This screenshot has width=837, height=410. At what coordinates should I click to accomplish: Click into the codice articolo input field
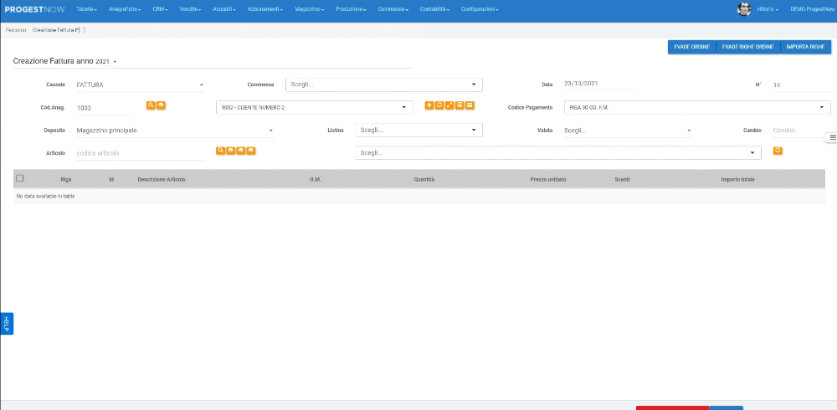(139, 153)
